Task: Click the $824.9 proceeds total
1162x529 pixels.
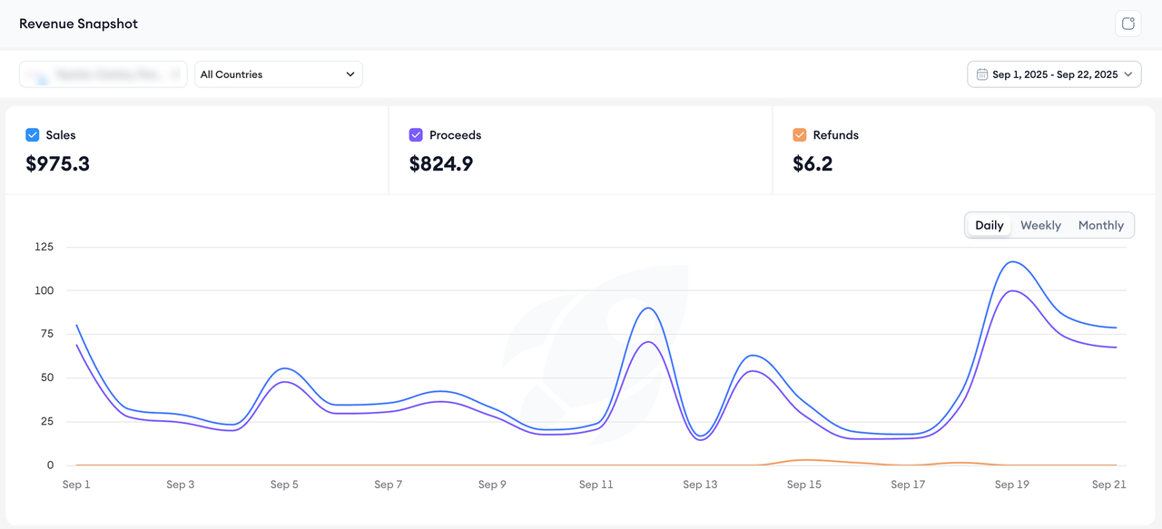Action: click(x=441, y=164)
